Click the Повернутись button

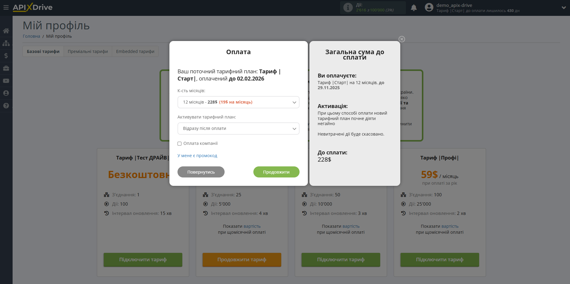tap(201, 172)
